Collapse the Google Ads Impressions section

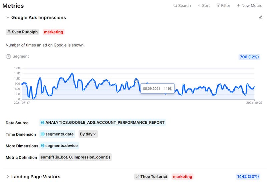point(8,17)
